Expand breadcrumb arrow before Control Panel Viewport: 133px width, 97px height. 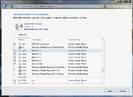19,6
